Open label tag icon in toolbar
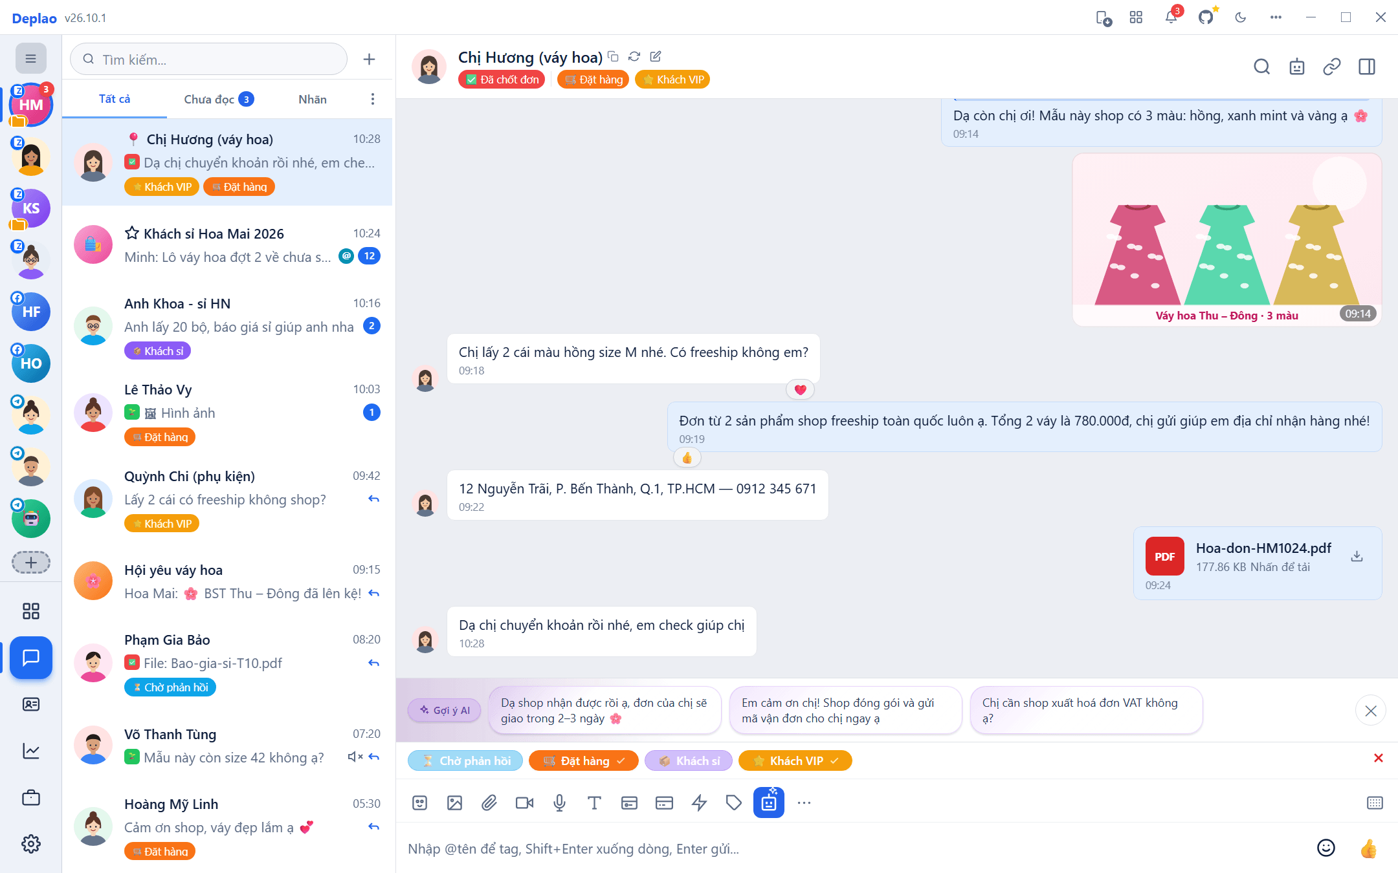 [x=734, y=803]
